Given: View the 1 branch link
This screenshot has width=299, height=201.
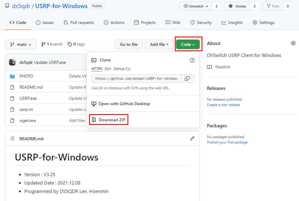Looking at the screenshot, I should pos(52,44).
